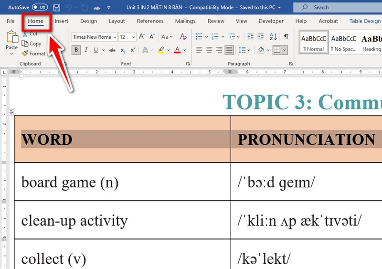Click the Text Effects icon

pyautogui.click(x=145, y=50)
